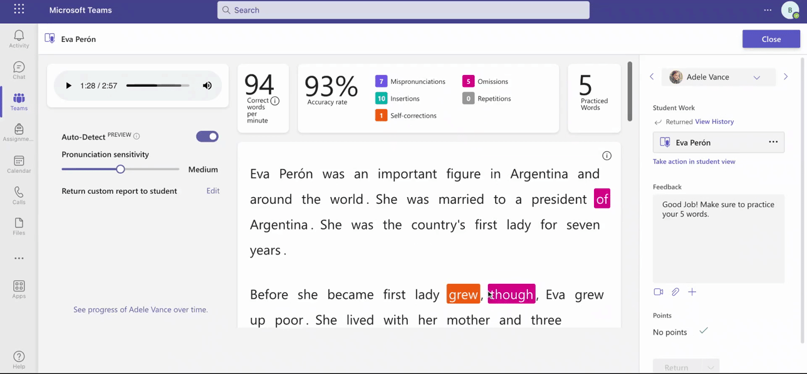Open the top-bar ellipsis menu
Image resolution: width=807 pixels, height=374 pixels.
pyautogui.click(x=768, y=10)
